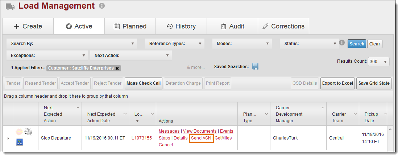Viewport: 398px width, 155px height.
Task: Open the Corrections tab
Action: pyautogui.click(x=283, y=26)
